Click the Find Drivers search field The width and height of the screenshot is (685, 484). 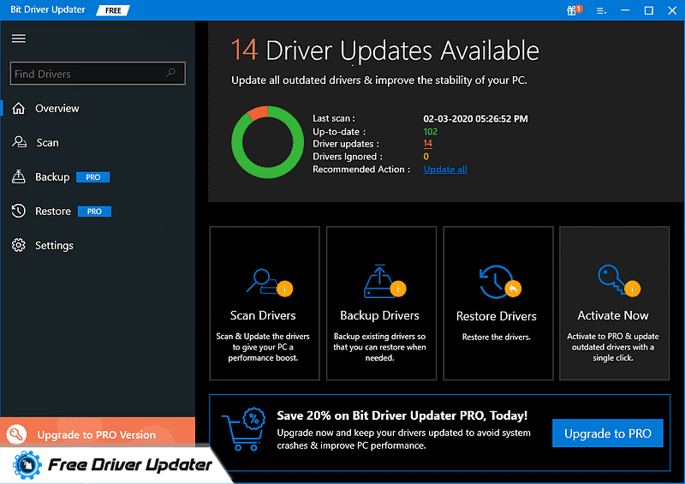tap(98, 74)
